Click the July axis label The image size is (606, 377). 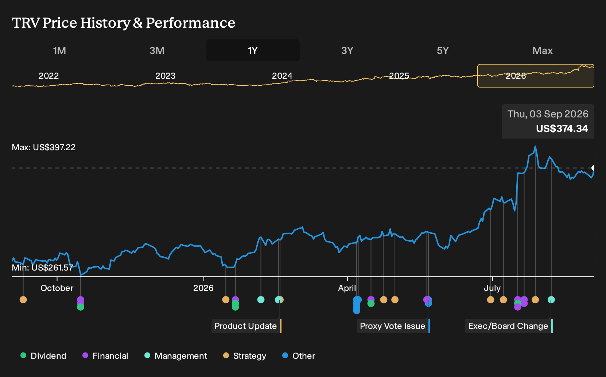492,288
